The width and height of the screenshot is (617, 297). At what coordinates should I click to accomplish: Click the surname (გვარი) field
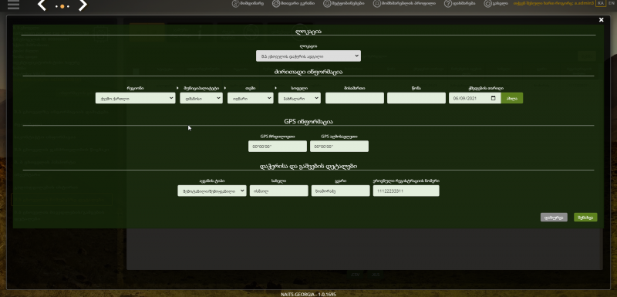[340, 191]
